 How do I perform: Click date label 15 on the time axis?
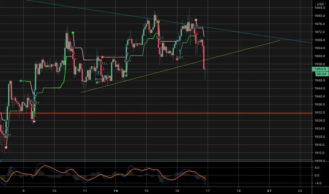(x=146, y=190)
